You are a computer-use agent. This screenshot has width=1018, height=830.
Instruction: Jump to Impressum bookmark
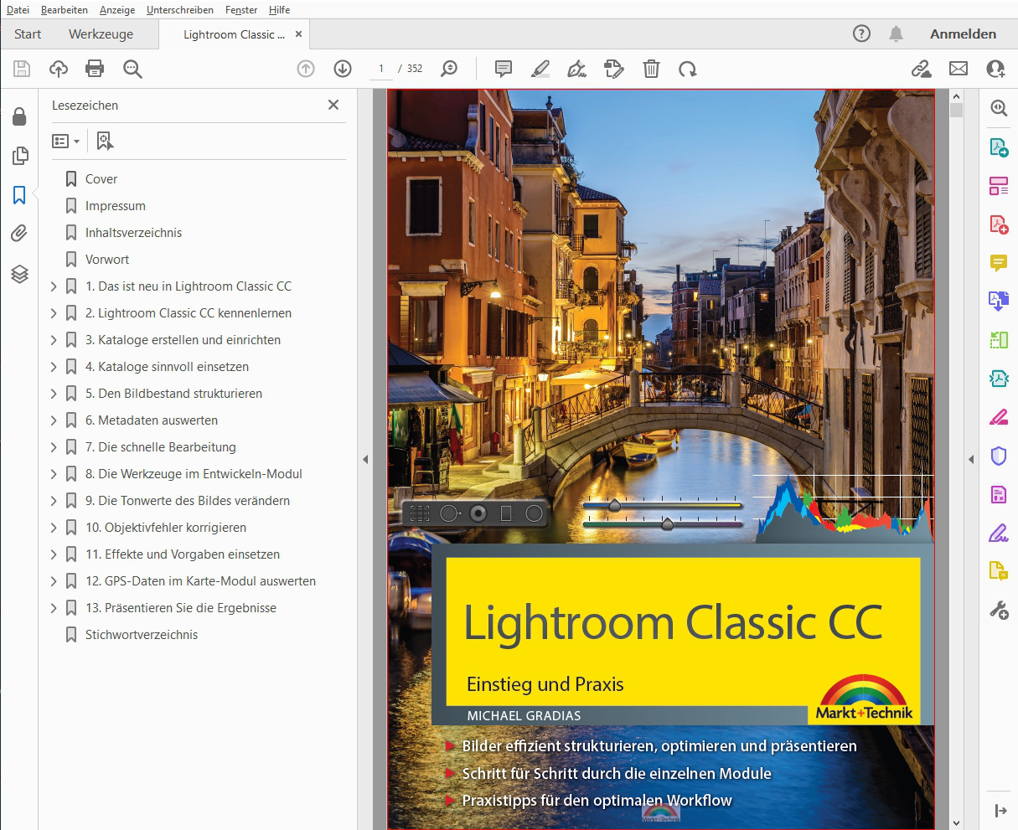coord(116,206)
